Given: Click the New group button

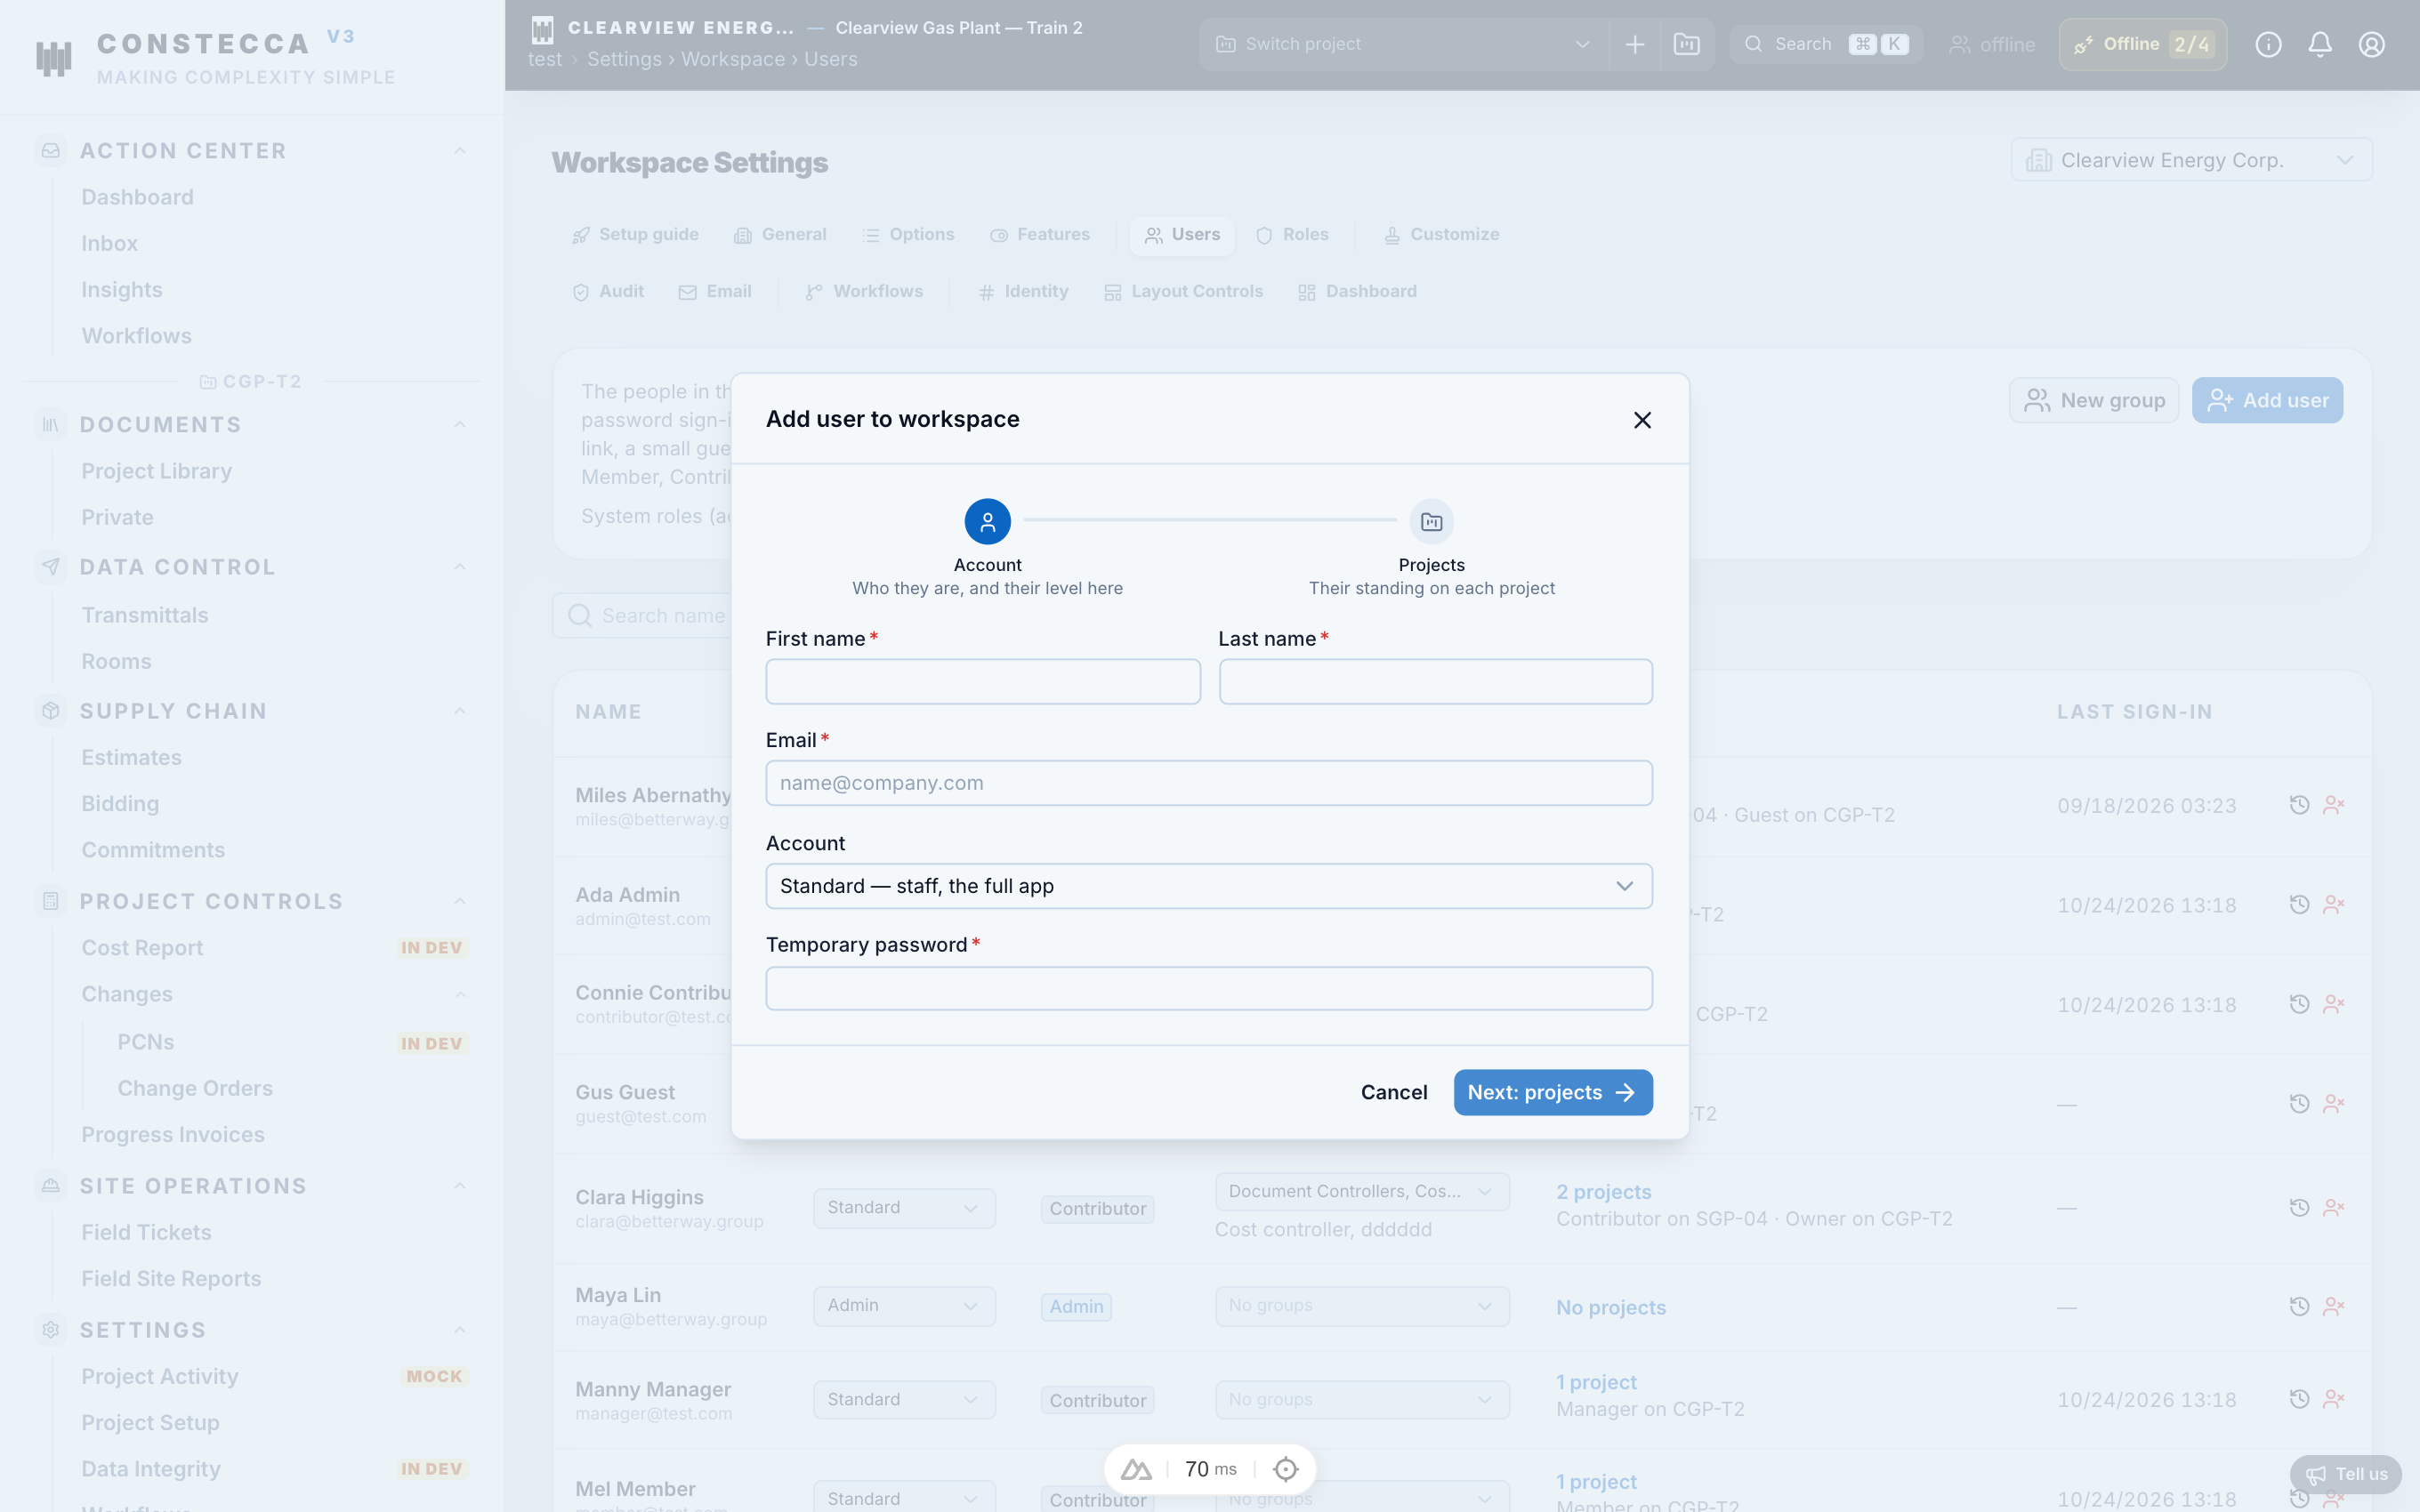Looking at the screenshot, I should tap(2094, 400).
